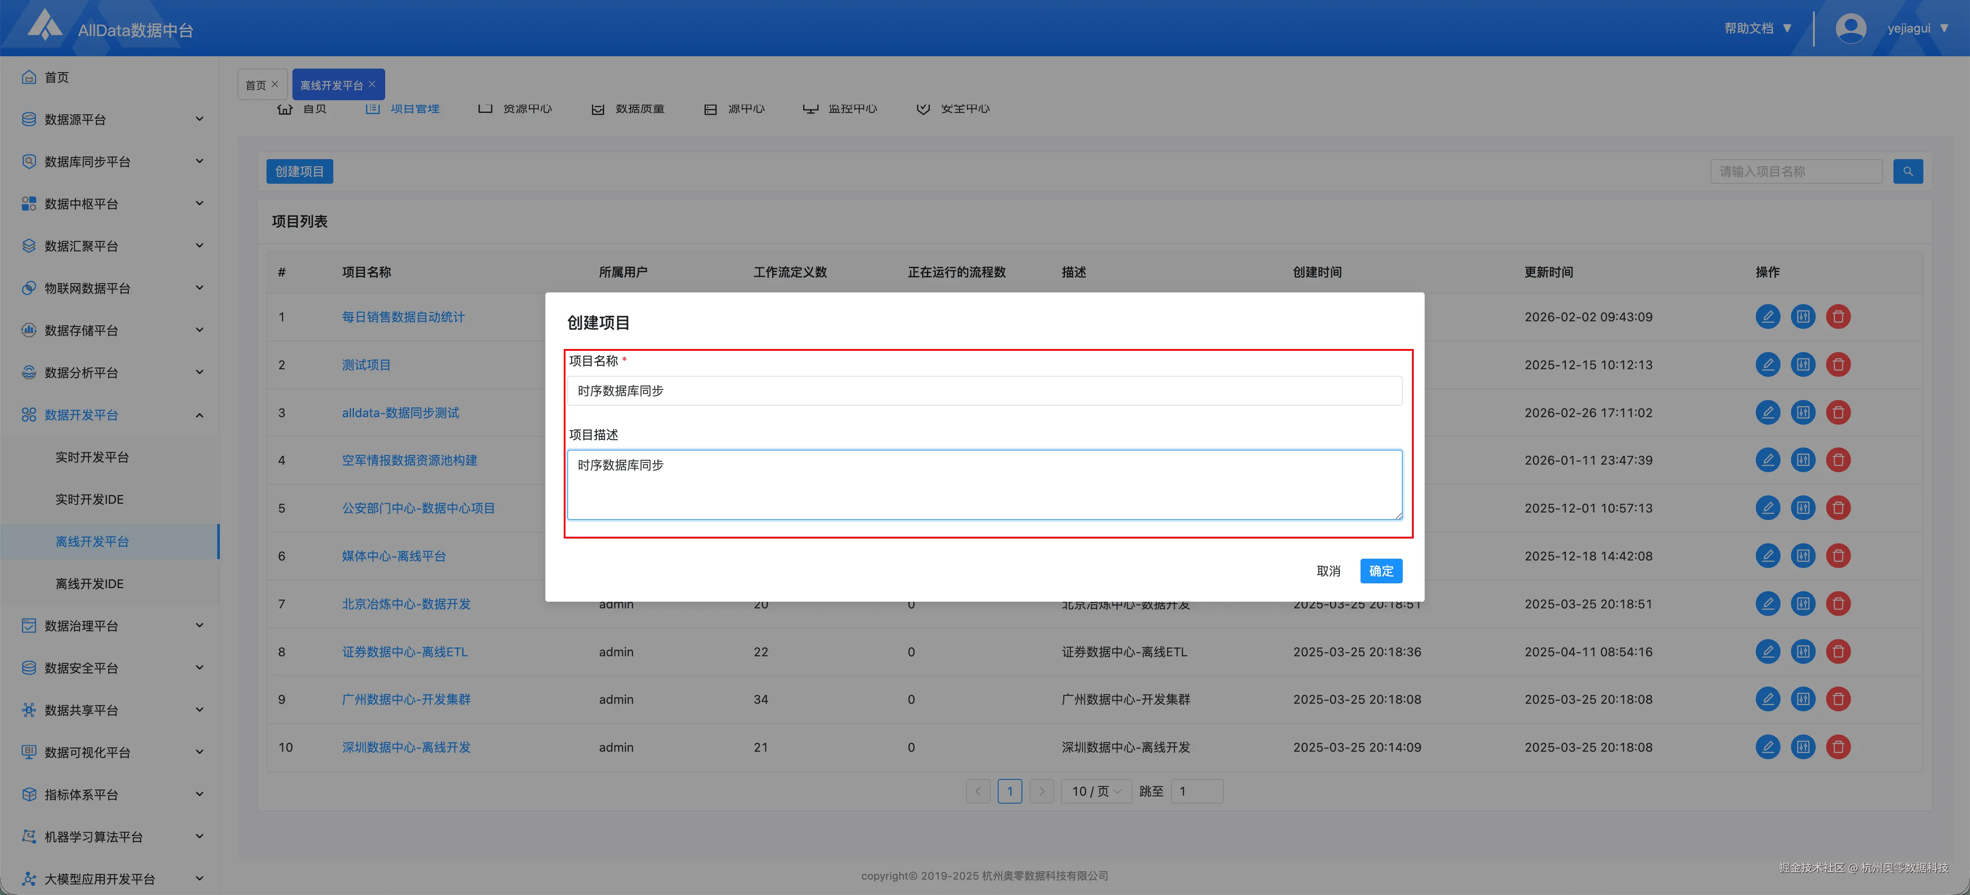Viewport: 1970px width, 895px height.
Task: Click the user avatar icon in header
Action: point(1850,28)
